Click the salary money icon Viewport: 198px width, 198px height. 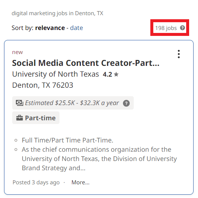[x=20, y=103]
